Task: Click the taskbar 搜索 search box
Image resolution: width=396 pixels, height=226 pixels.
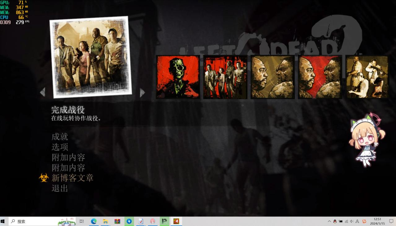Action: click(x=42, y=221)
